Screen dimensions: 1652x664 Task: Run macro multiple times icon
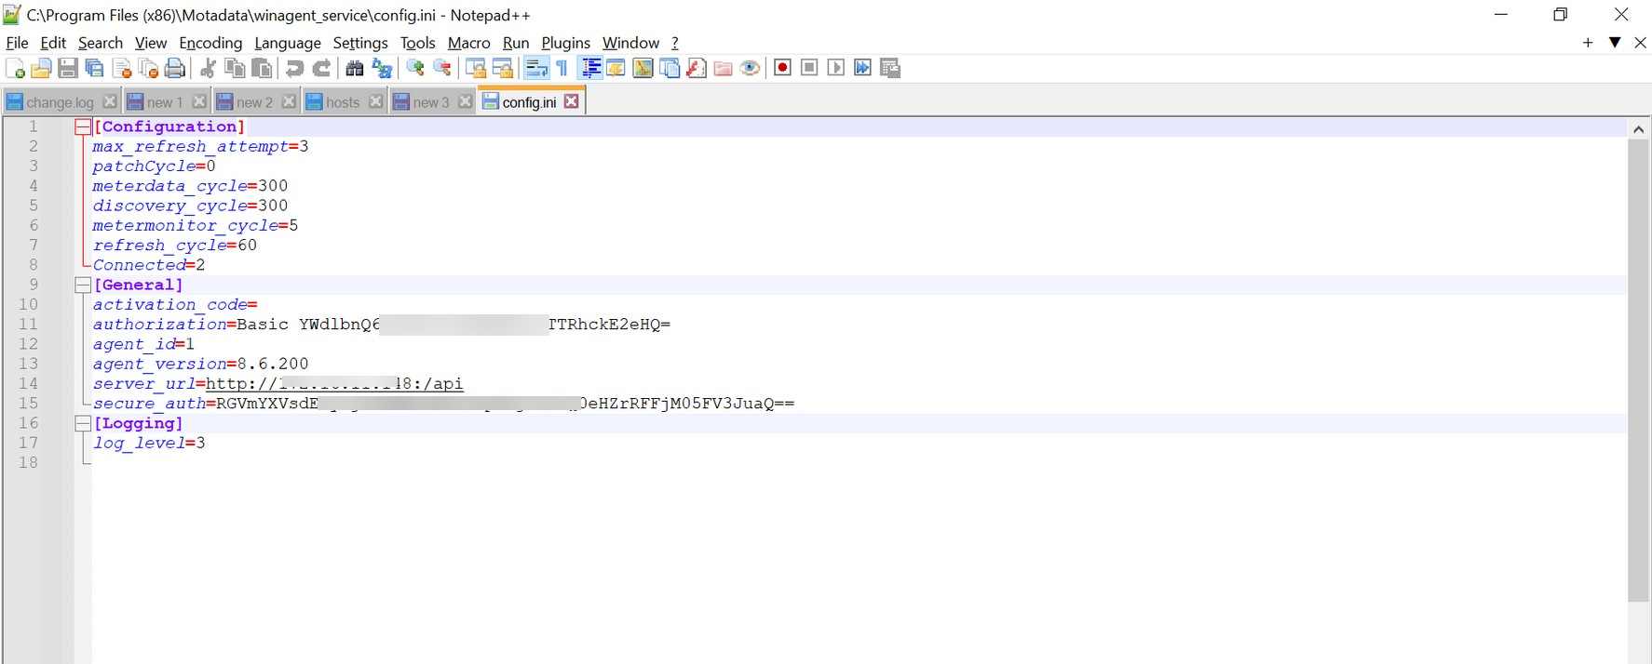click(x=863, y=68)
